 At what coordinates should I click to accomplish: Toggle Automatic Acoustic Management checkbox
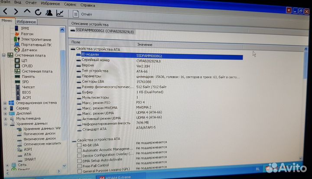pos(79,150)
